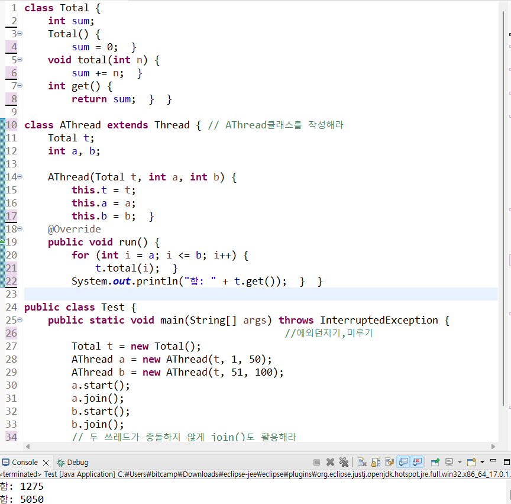The width and height of the screenshot is (511, 504).
Task: Click the Remove Launch single X icon
Action: 330,462
